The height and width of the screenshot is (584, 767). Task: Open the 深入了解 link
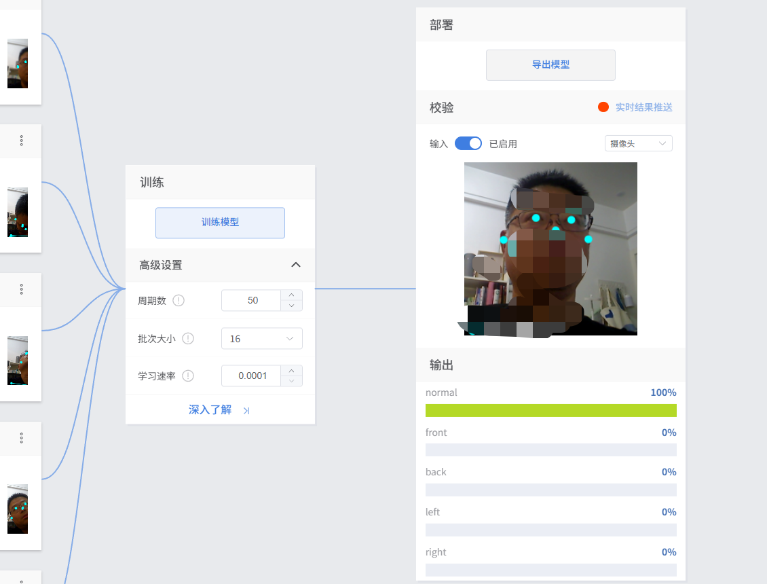[x=210, y=409]
